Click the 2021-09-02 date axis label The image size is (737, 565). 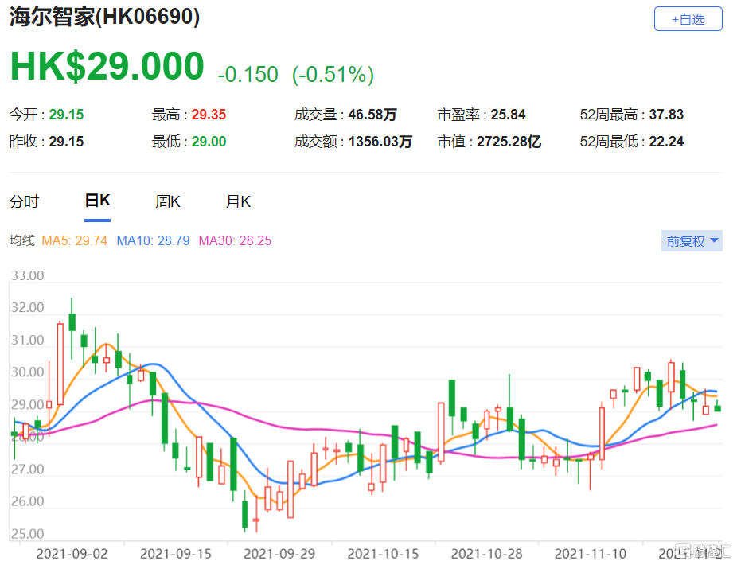pyautogui.click(x=72, y=554)
